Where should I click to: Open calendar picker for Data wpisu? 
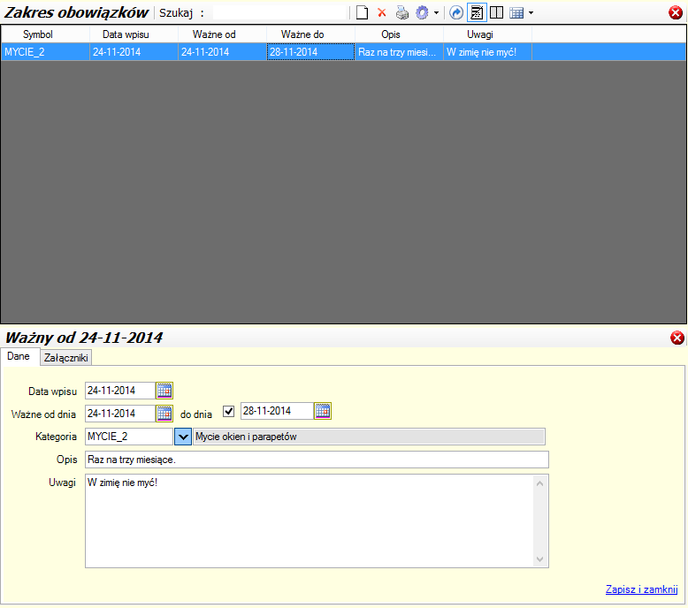164,391
